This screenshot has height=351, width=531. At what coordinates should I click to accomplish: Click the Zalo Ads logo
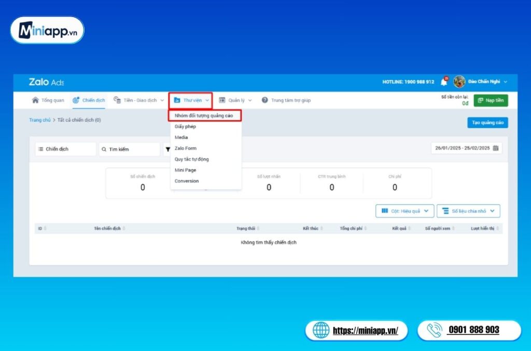tap(46, 82)
